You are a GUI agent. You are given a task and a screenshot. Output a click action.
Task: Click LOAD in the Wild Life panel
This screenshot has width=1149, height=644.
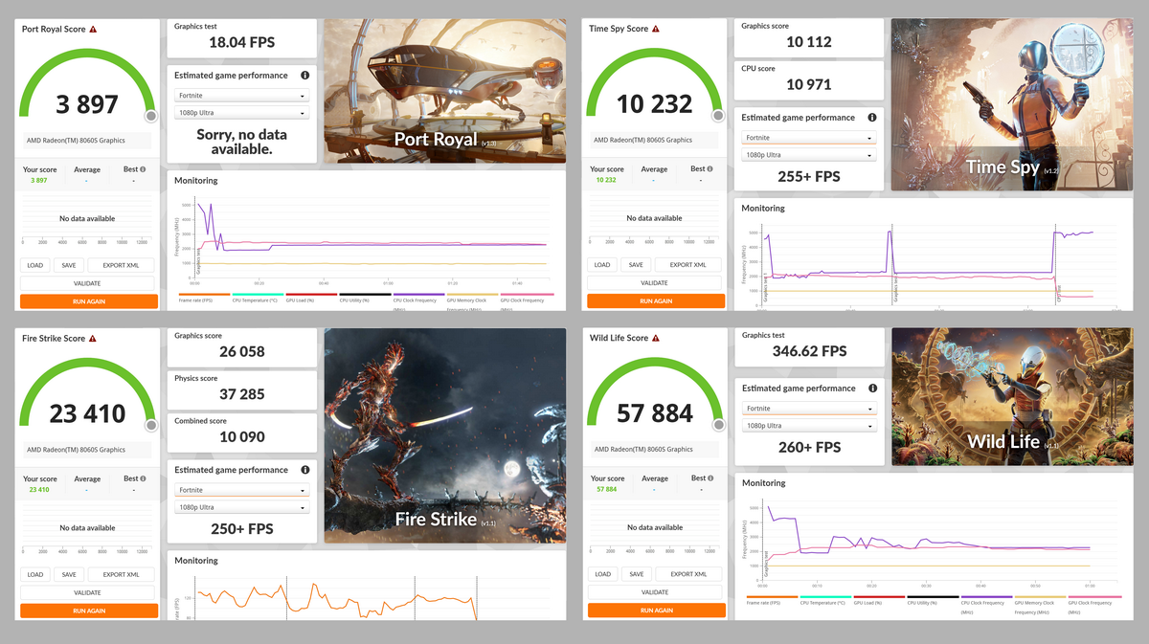click(601, 574)
